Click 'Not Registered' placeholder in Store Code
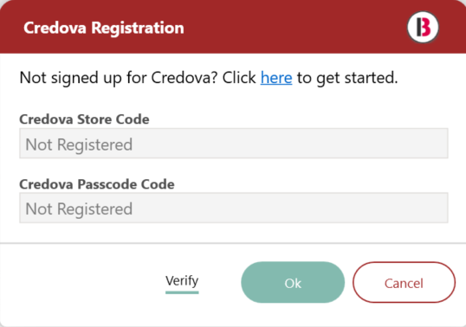Image resolution: width=466 pixels, height=327 pixels. click(x=79, y=144)
